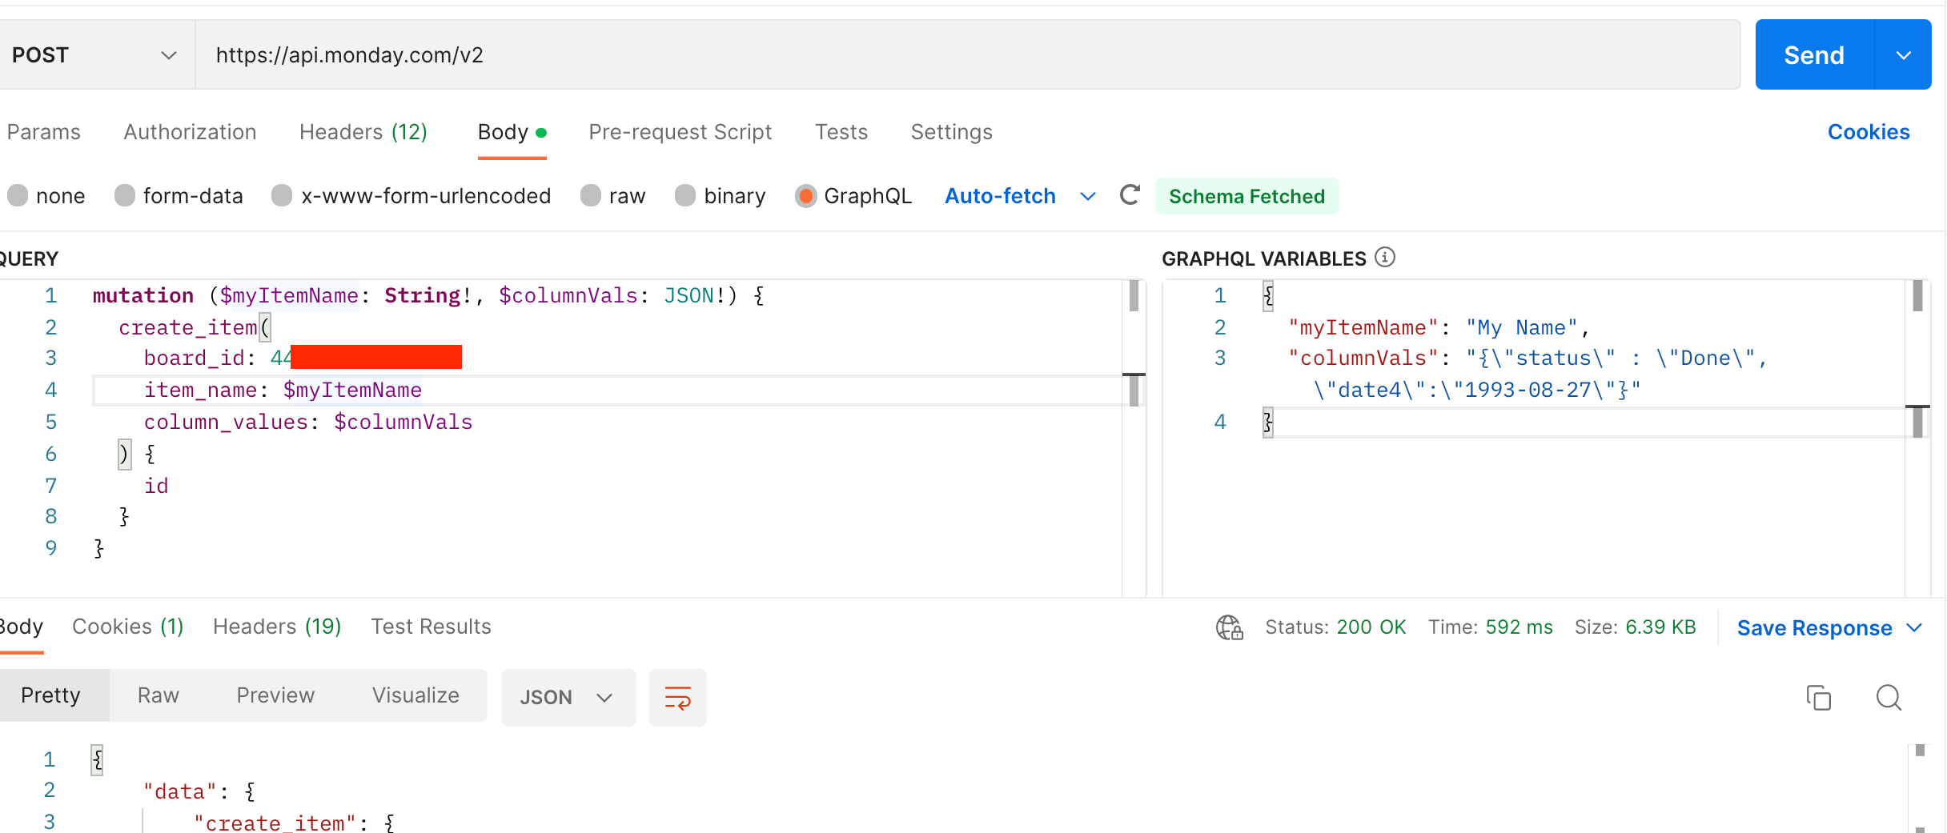Open the JSON format dropdown
The image size is (1947, 833).
click(x=568, y=698)
